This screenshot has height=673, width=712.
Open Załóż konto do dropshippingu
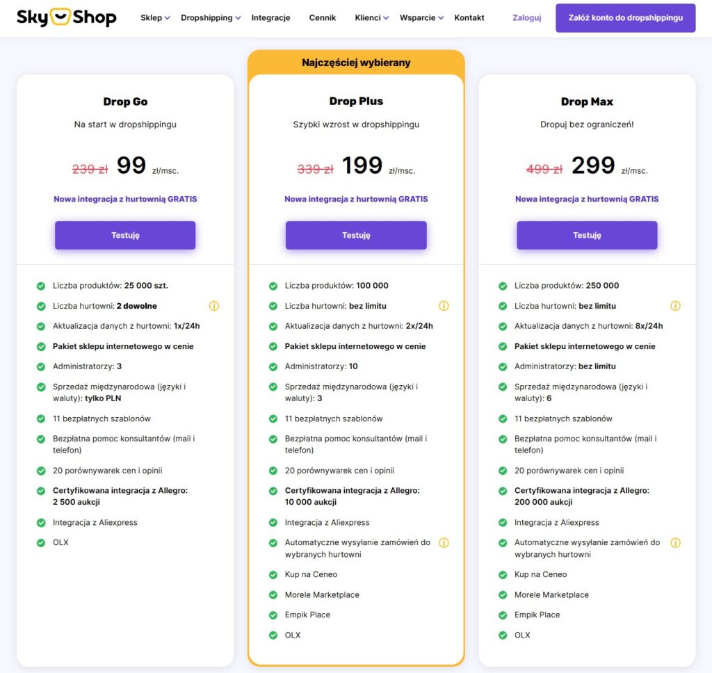click(x=624, y=17)
